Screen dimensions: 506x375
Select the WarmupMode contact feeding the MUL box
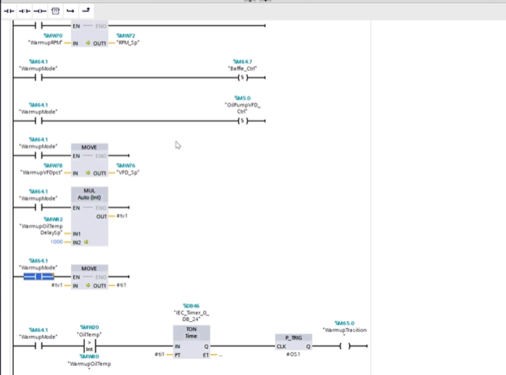pyautogui.click(x=39, y=207)
